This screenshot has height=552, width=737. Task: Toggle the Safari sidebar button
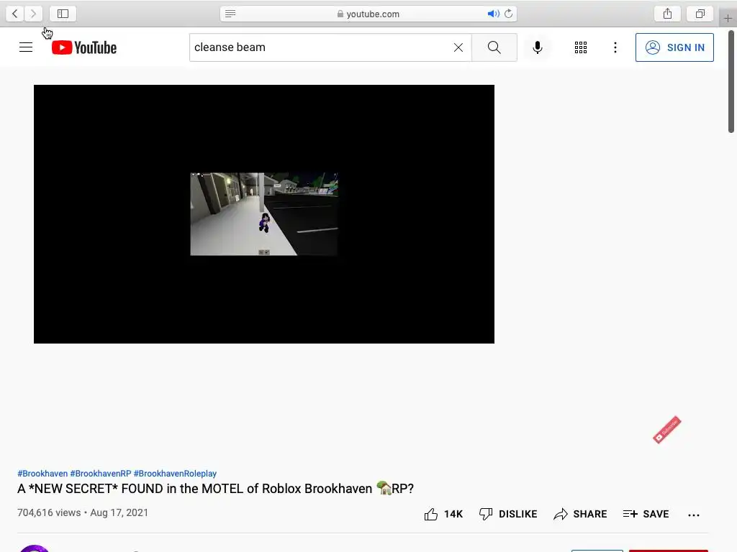(63, 14)
